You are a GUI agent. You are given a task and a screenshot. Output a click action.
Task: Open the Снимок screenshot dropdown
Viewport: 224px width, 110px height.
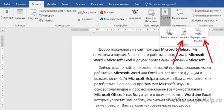pos(86,19)
